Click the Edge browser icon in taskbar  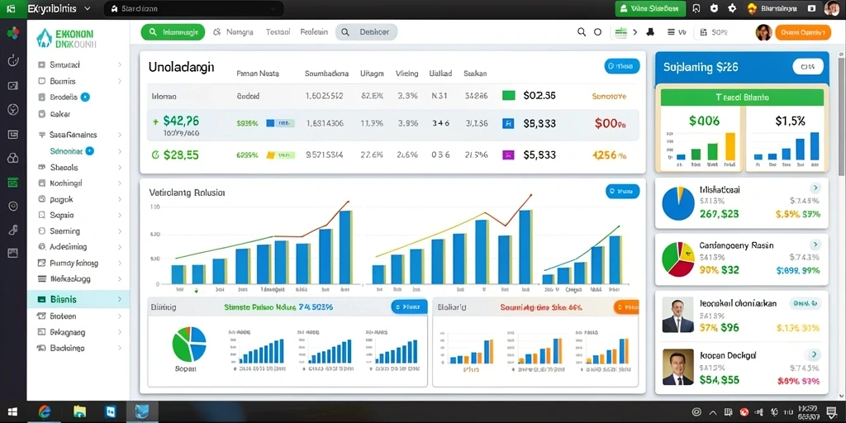45,412
